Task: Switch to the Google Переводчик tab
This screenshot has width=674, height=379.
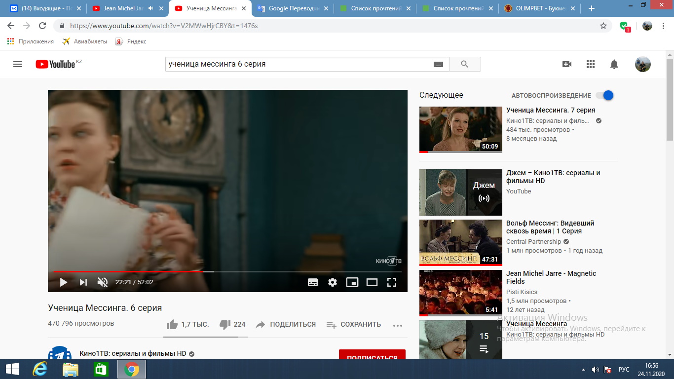Action: coord(292,8)
